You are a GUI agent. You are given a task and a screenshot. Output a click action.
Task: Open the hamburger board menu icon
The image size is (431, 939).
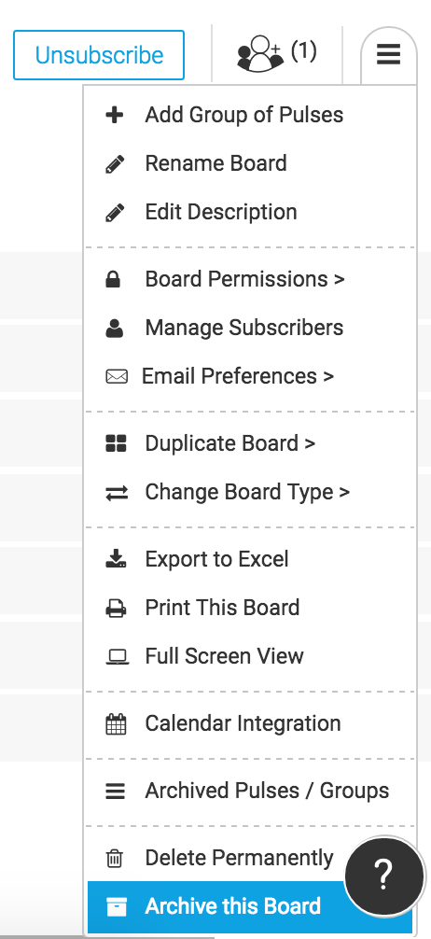click(x=388, y=55)
